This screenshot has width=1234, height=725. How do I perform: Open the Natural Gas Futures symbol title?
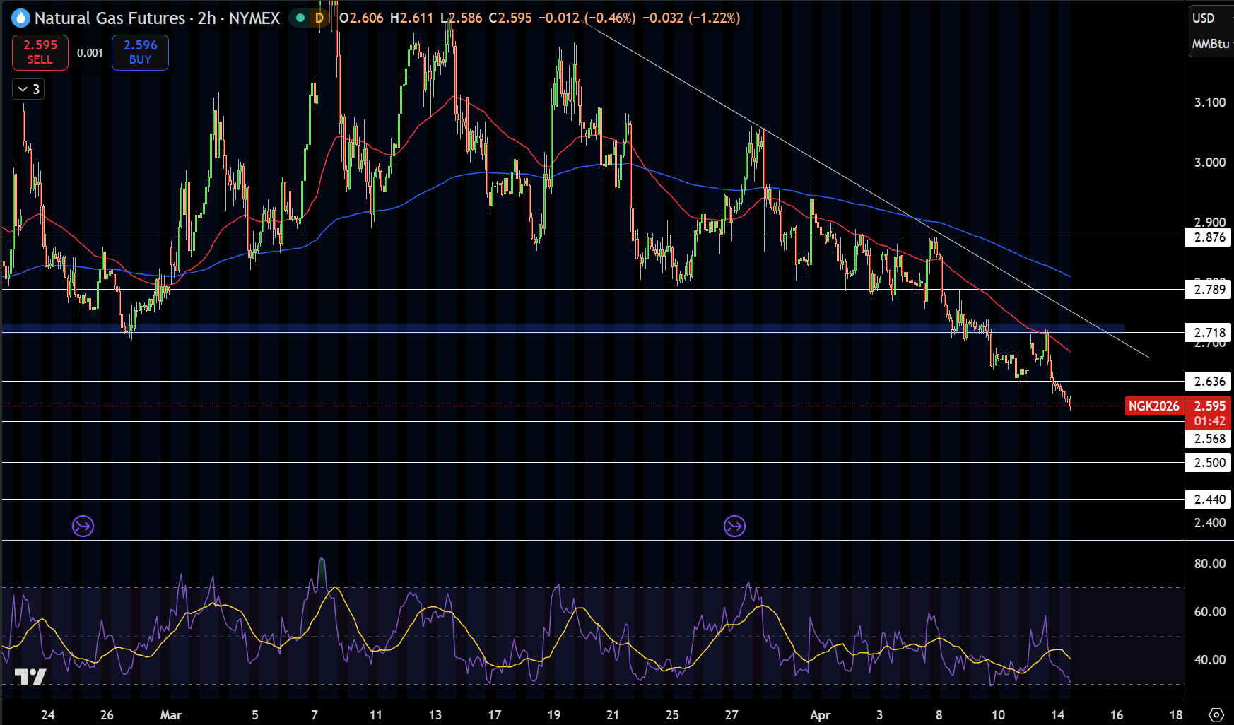click(110, 18)
